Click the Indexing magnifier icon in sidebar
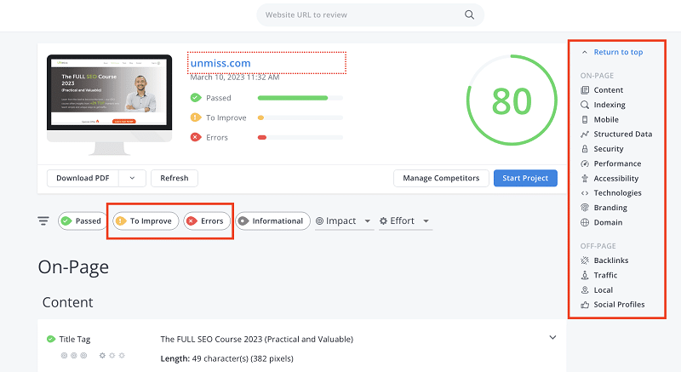This screenshot has height=372, width=681. point(585,105)
